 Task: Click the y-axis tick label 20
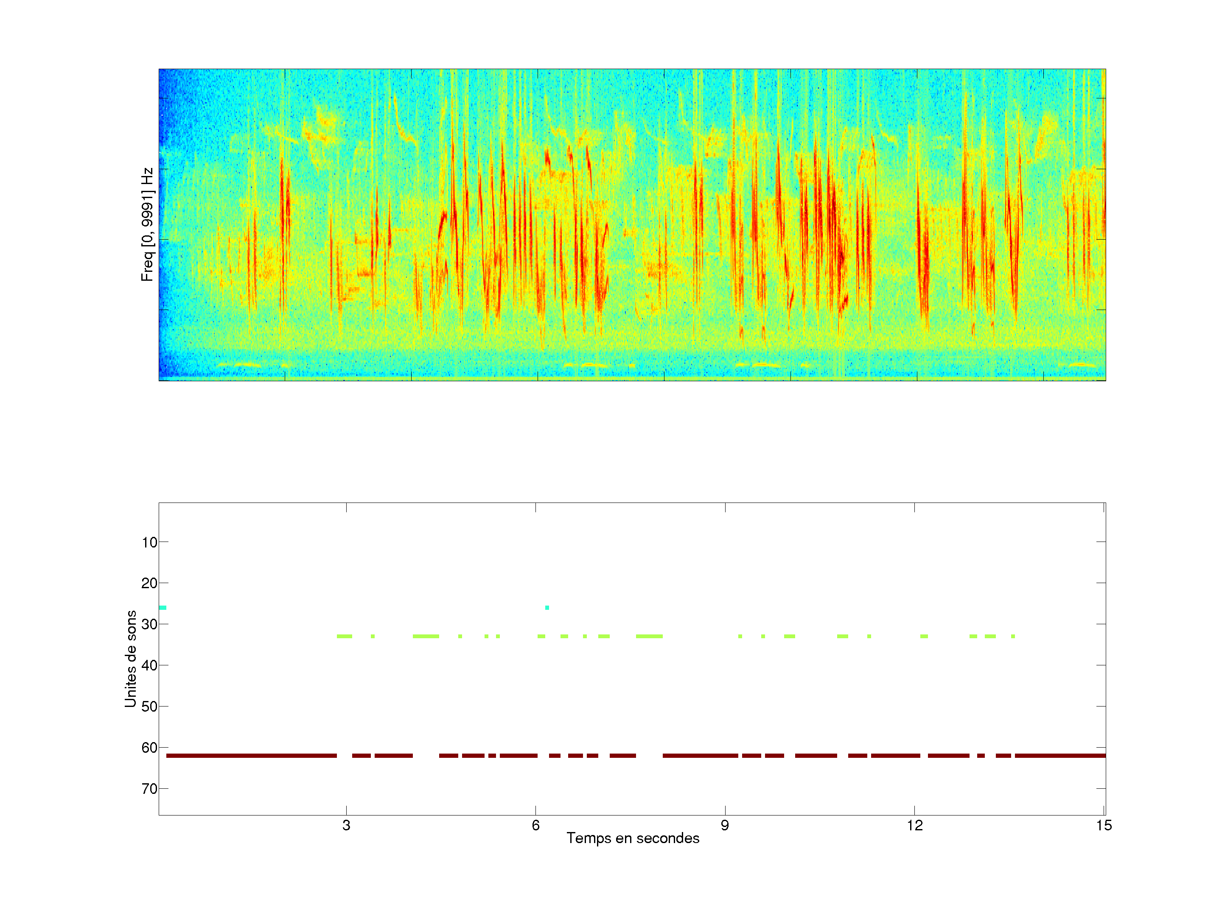click(x=149, y=583)
